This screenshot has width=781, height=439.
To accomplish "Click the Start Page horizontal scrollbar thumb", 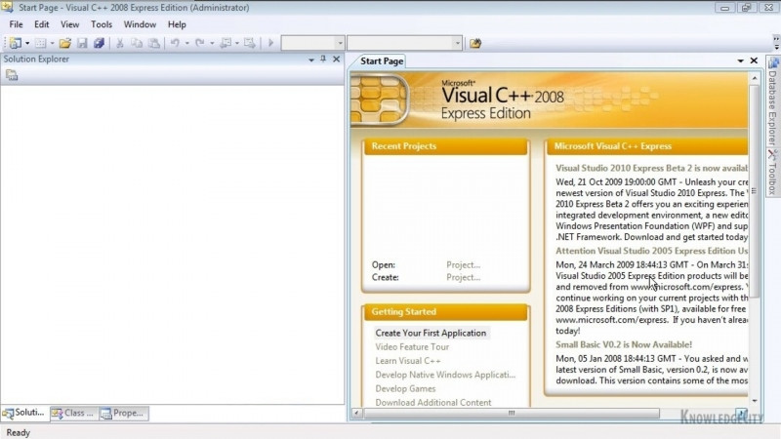I will pyautogui.click(x=511, y=413).
